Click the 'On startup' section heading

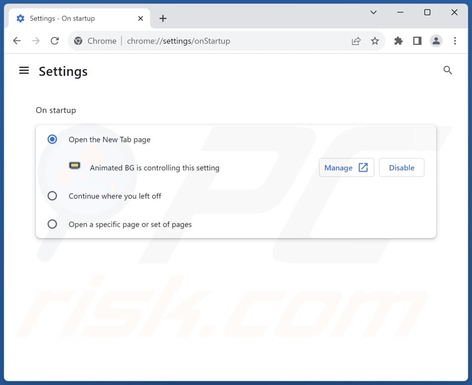pos(56,110)
